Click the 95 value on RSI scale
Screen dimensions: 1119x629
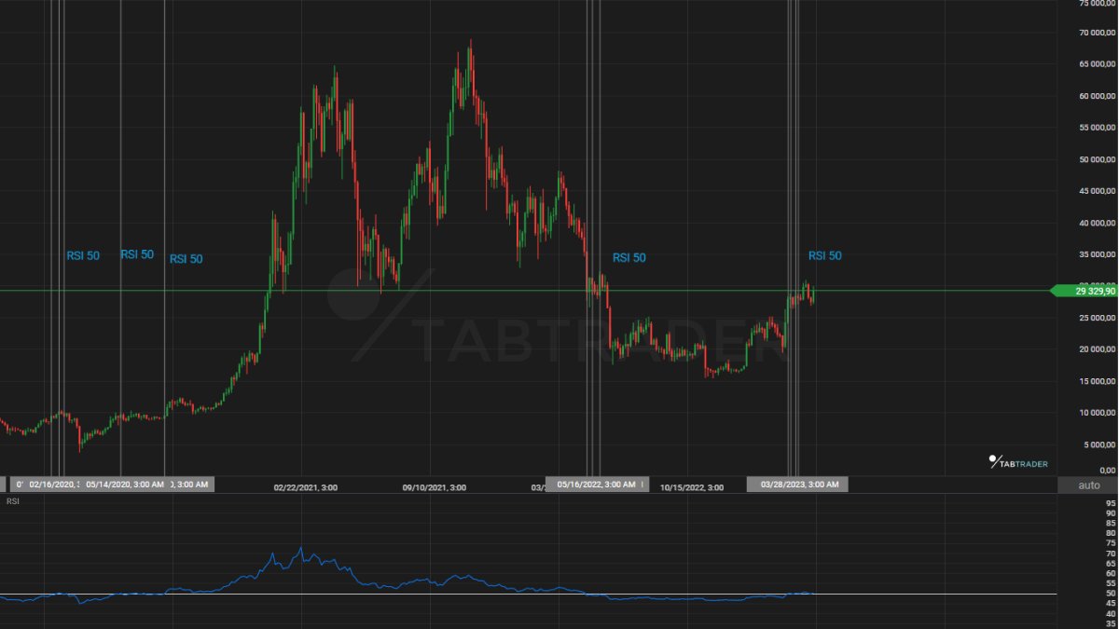pyautogui.click(x=1111, y=503)
